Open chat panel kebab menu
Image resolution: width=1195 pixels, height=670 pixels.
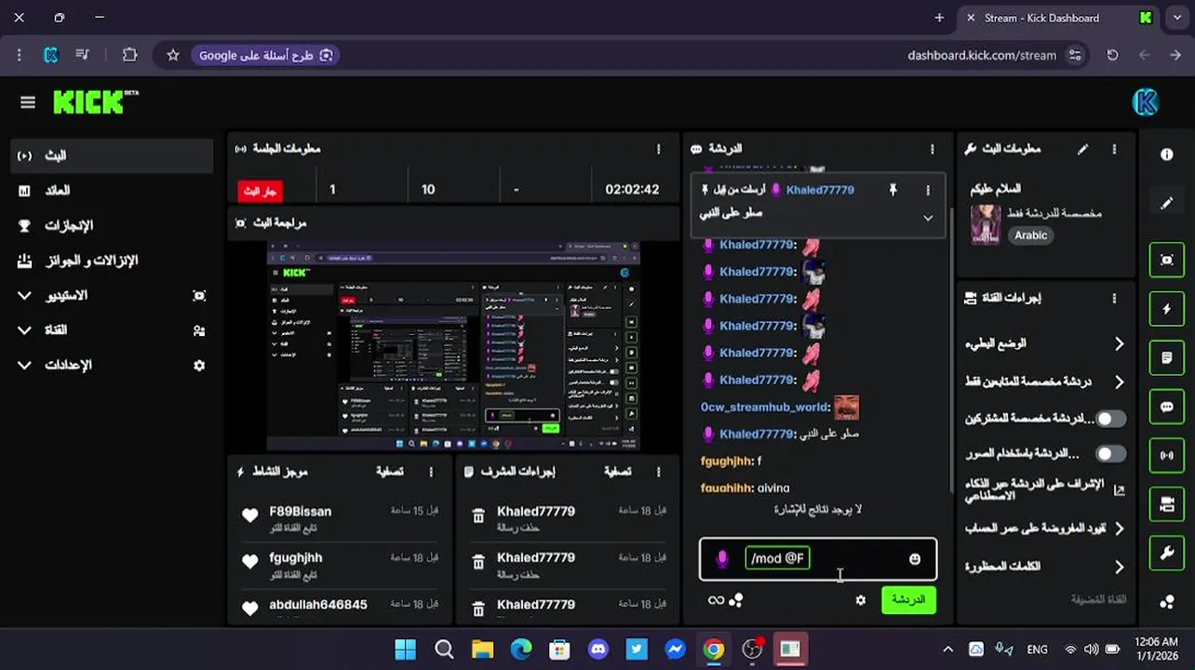(x=932, y=149)
